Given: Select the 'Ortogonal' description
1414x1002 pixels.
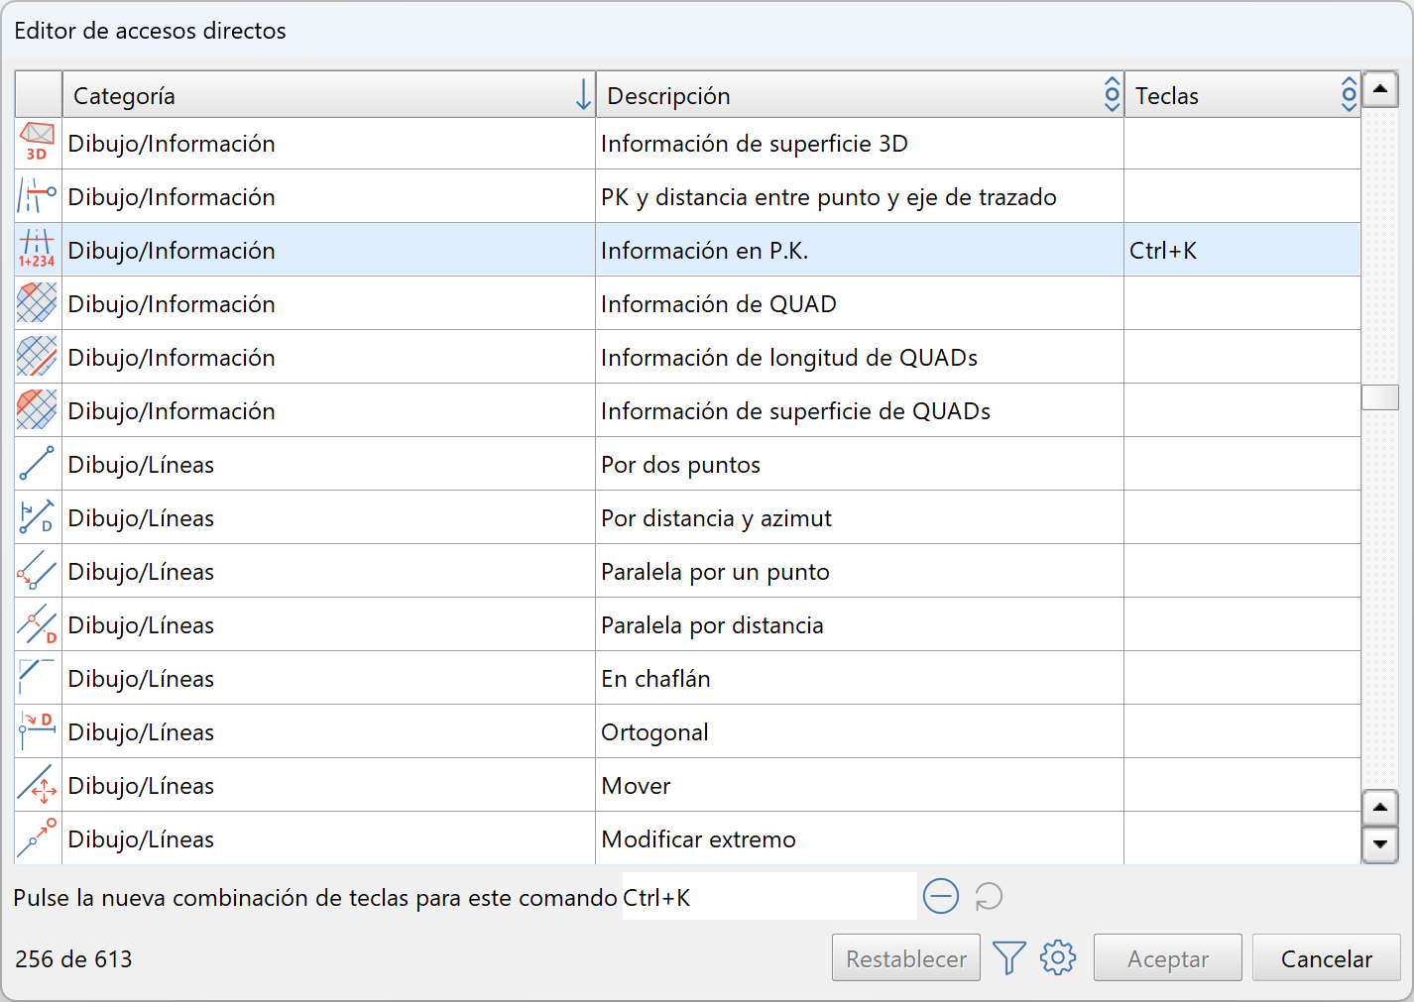Looking at the screenshot, I should (655, 732).
